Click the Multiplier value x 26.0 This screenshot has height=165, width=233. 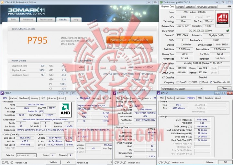(25, 141)
